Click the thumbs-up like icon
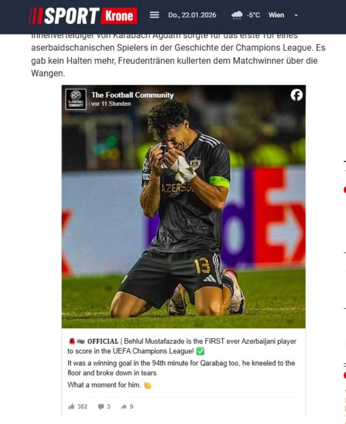Viewport: 346px width, 424px height. tap(71, 406)
